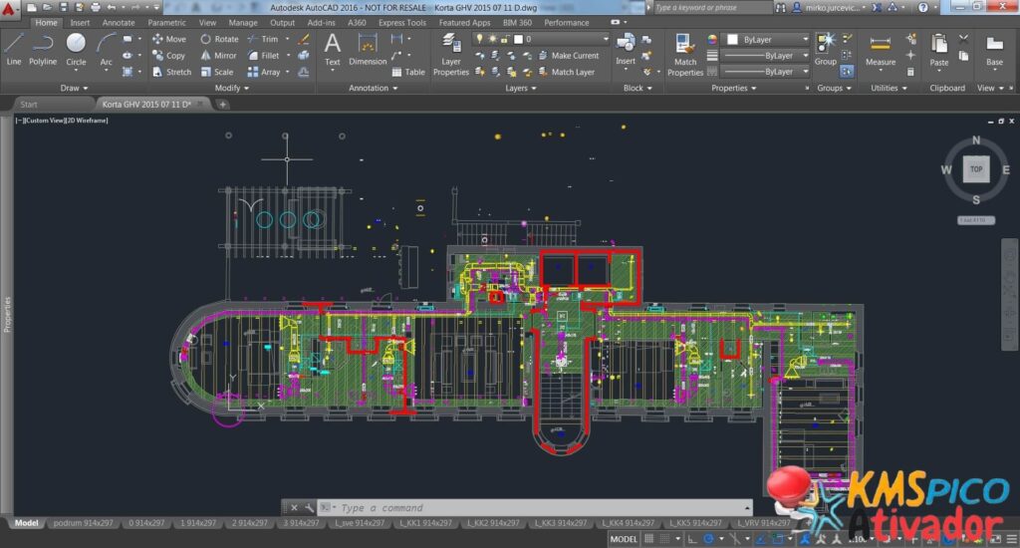
Task: Click the TOP face of the ViewCube
Action: pos(976,169)
